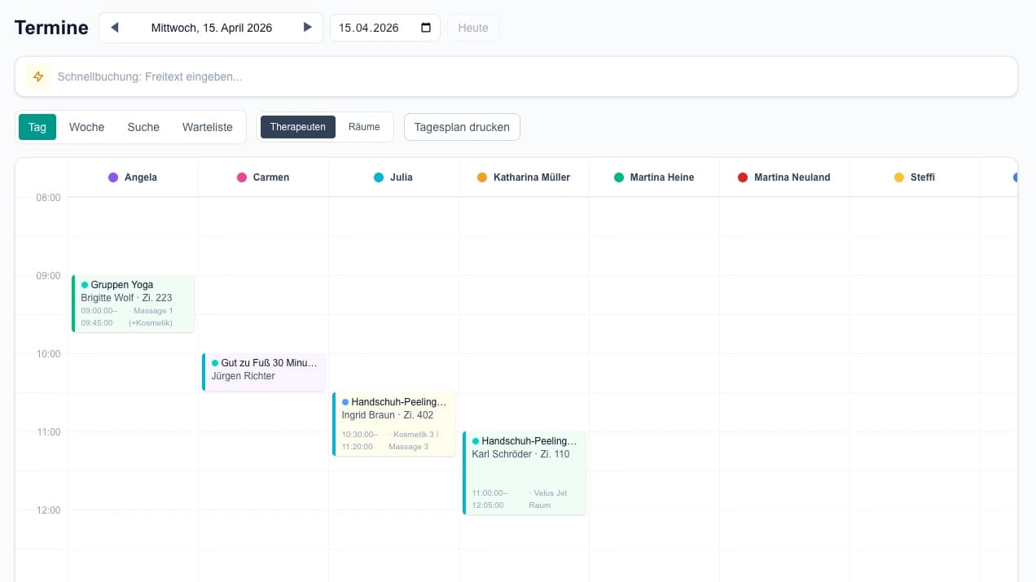Click the Heute button
The image size is (1036, 582).
[473, 28]
